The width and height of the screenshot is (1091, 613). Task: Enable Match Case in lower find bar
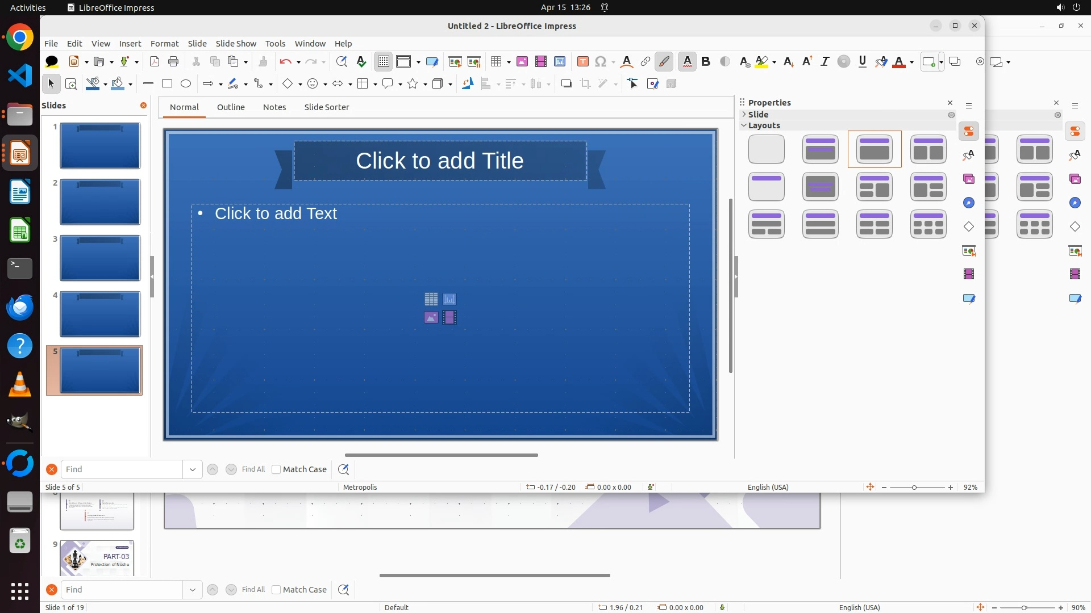pos(277,590)
